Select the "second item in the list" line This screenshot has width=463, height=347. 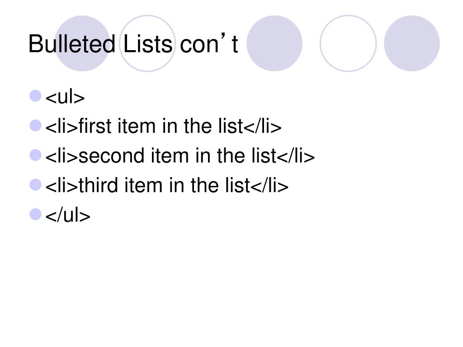click(x=180, y=156)
